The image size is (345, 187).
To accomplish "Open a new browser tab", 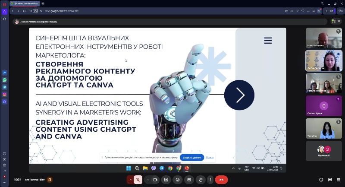I will tap(43, 3).
